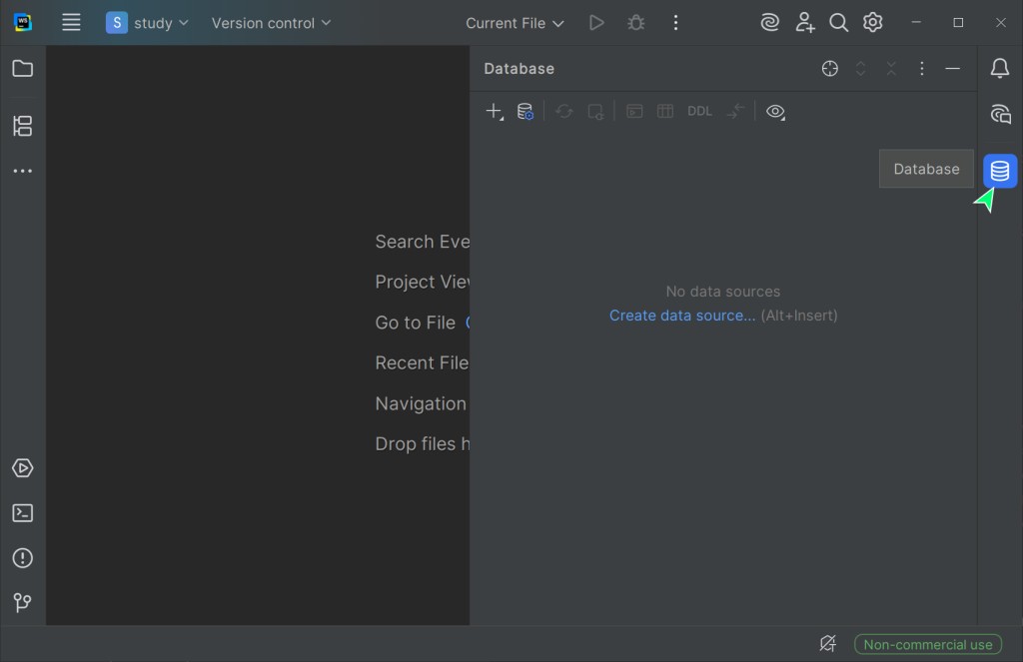The height and width of the screenshot is (662, 1023).
Task: Open the Git tool window
Action: point(22,602)
